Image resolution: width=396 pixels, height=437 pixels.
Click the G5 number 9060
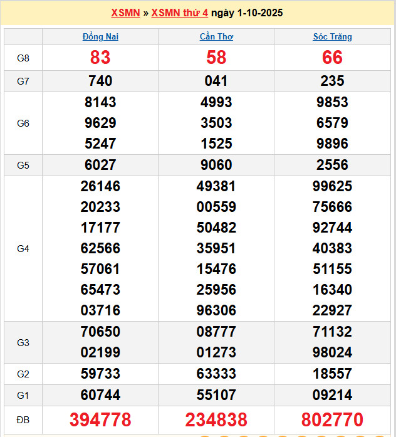click(x=216, y=165)
